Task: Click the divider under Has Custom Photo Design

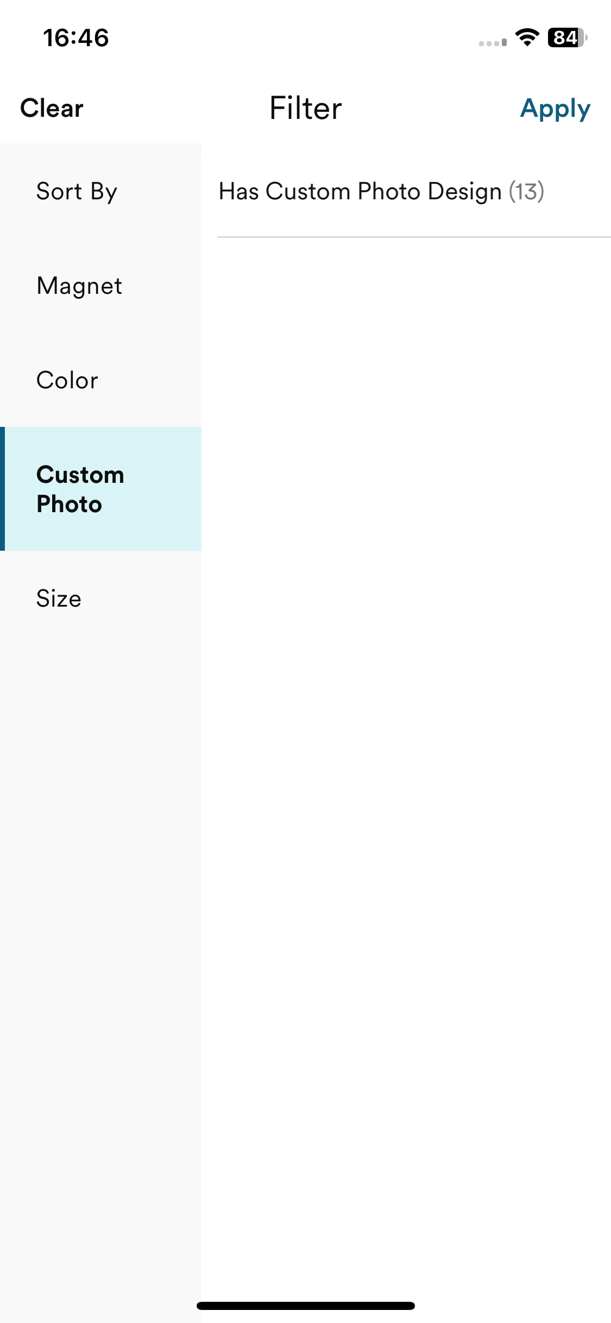Action: 414,237
